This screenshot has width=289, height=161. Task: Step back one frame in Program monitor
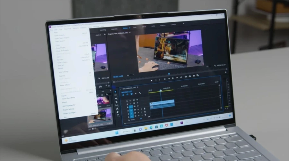point(169,79)
